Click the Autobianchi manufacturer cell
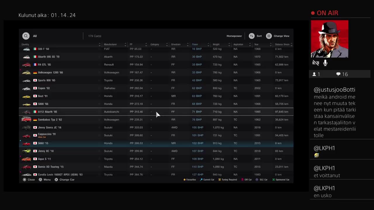Viewport: 374px width, 210px height. pos(111,112)
